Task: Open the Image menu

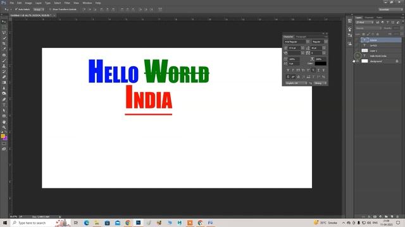Action: click(28, 3)
